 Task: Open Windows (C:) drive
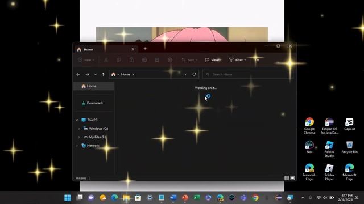click(x=98, y=129)
